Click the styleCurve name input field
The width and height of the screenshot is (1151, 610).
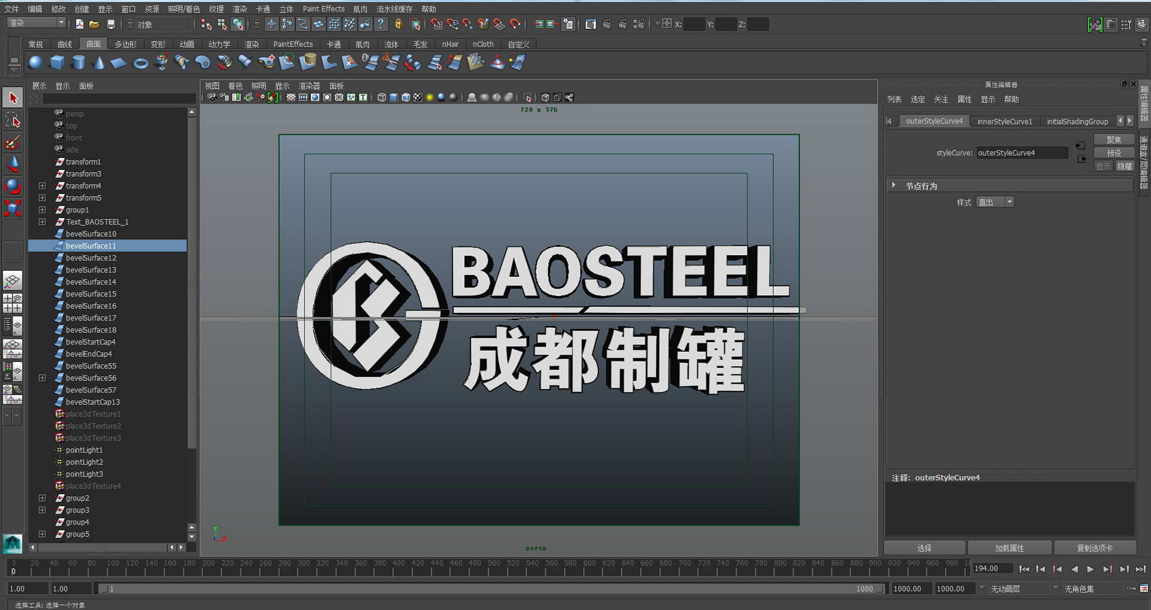pyautogui.click(x=1022, y=153)
